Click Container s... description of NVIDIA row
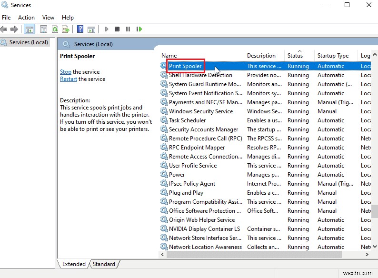The image size is (378, 278). coord(263,229)
